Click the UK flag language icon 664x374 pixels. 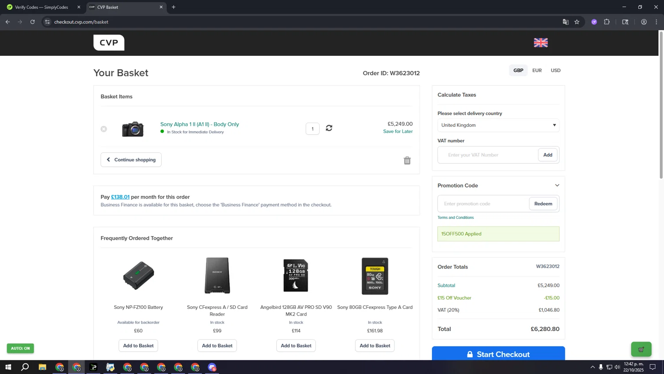(540, 43)
